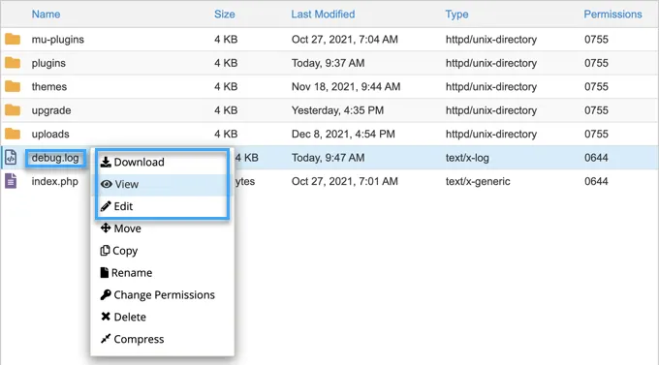Viewport: 659px width, 365px height.
Task: Sort by the Permissions column header
Action: [612, 15]
